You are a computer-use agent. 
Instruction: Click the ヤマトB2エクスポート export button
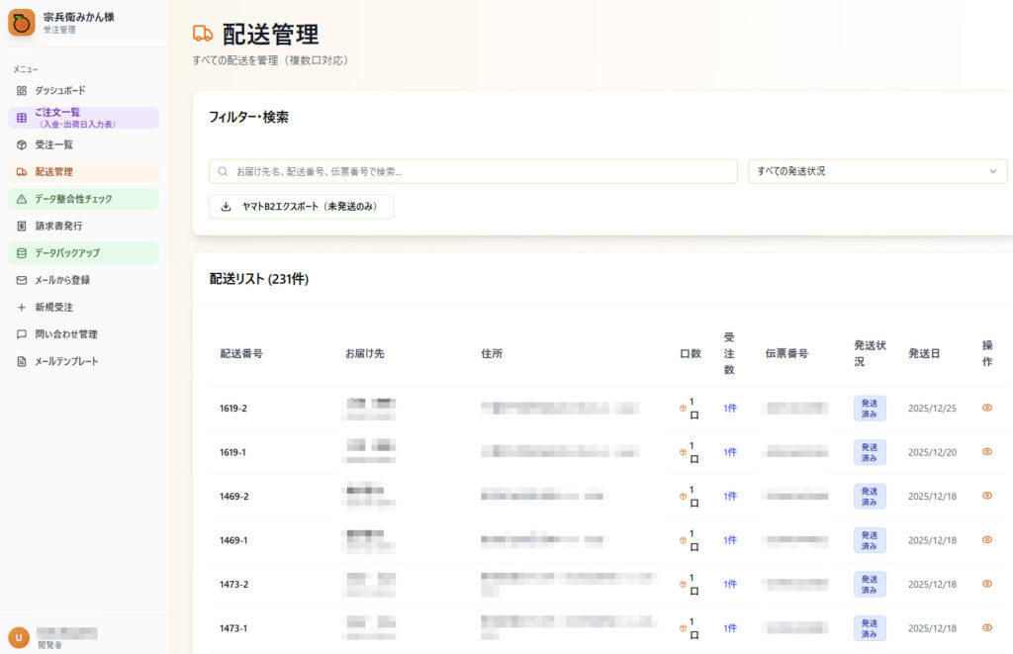(x=301, y=207)
